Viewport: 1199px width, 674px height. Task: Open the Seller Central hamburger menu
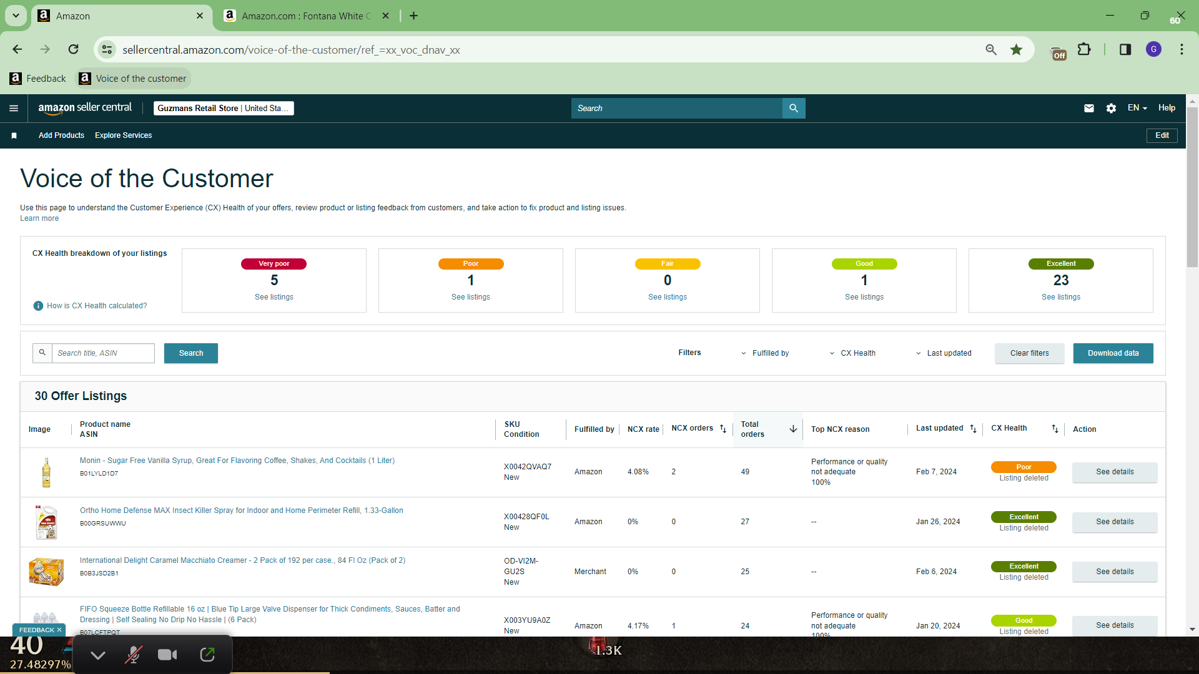(14, 108)
